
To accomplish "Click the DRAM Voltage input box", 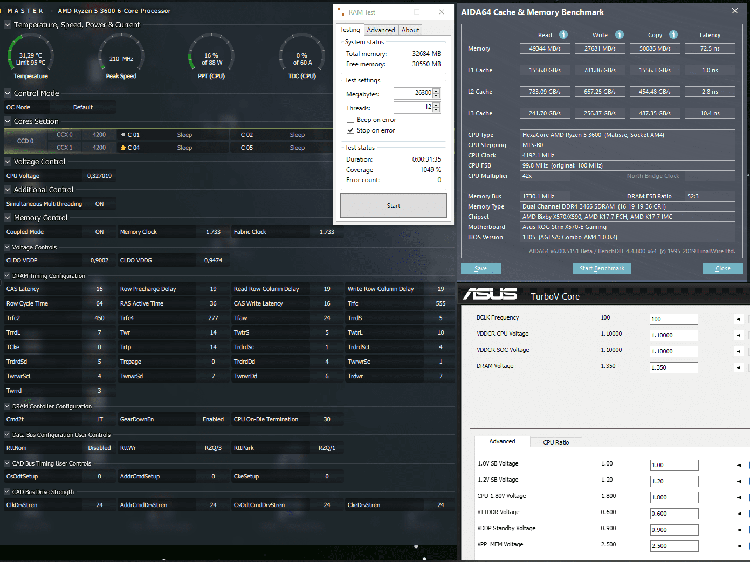I will pos(674,367).
